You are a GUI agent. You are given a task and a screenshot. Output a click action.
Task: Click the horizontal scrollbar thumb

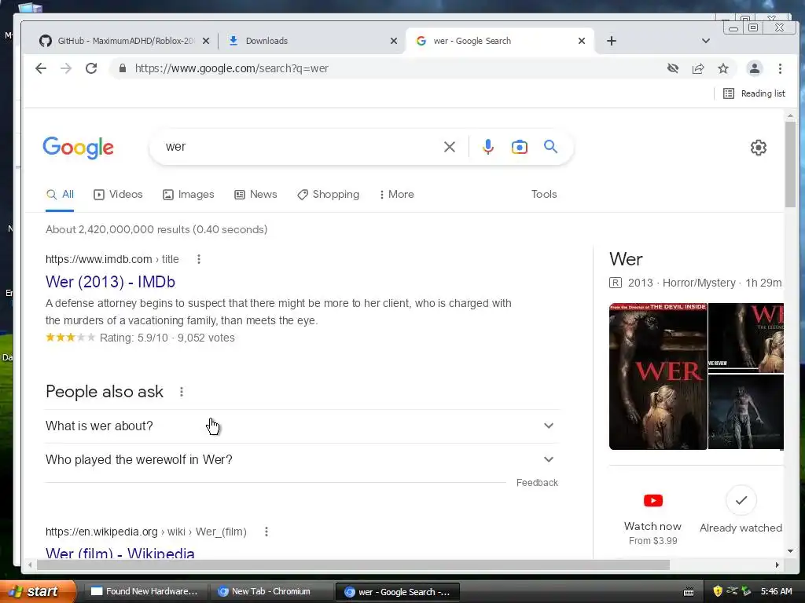353,565
